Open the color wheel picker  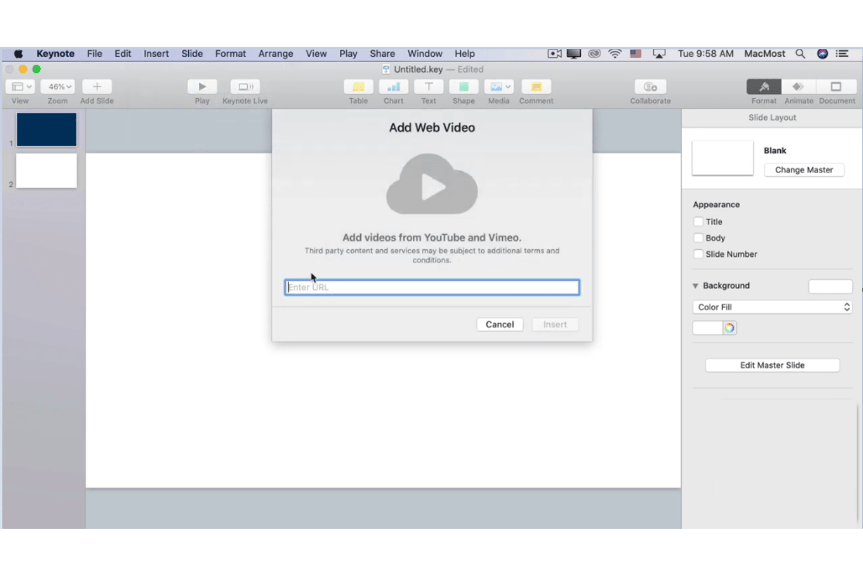[729, 328]
